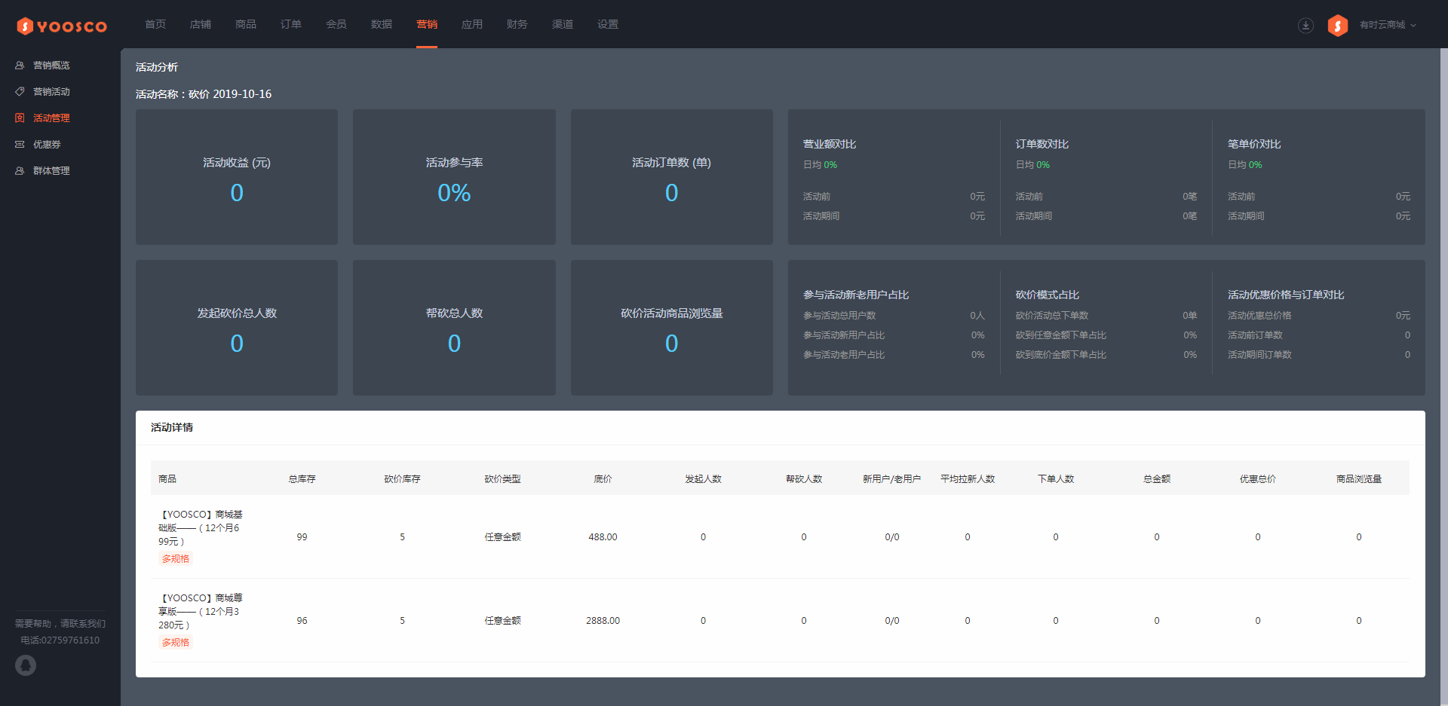The height and width of the screenshot is (706, 1448).
Task: Click the 活动收益 (元) statistics card
Action: pyautogui.click(x=237, y=177)
